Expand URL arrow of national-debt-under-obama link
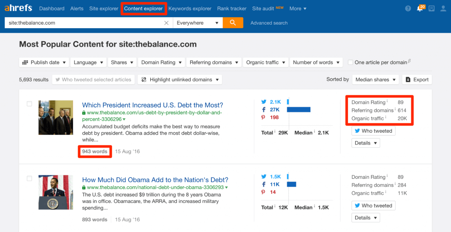This screenshot has height=232, width=451. [226, 188]
